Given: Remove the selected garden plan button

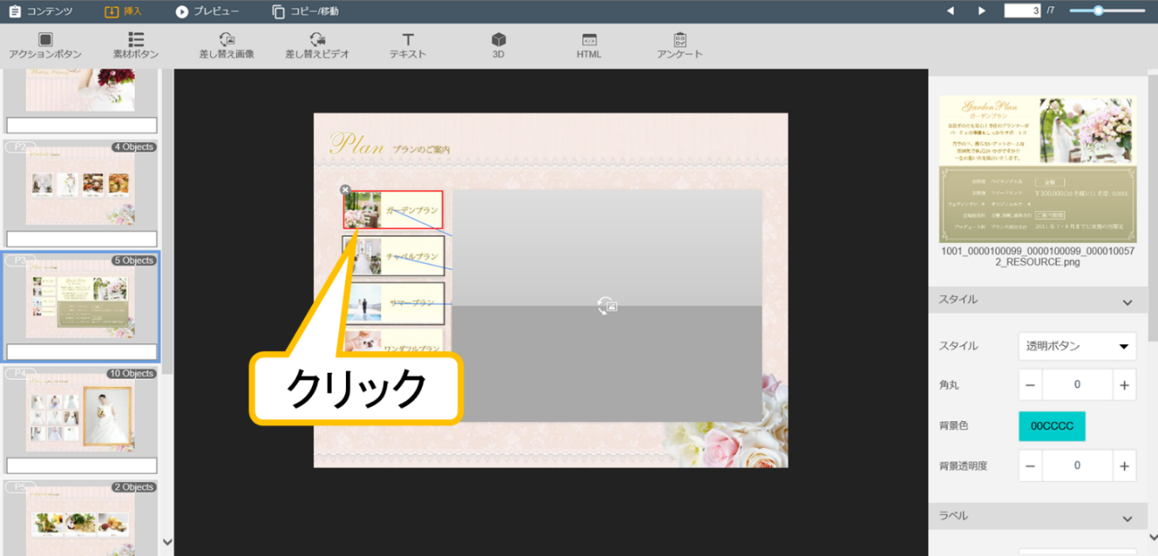Looking at the screenshot, I should tap(345, 190).
